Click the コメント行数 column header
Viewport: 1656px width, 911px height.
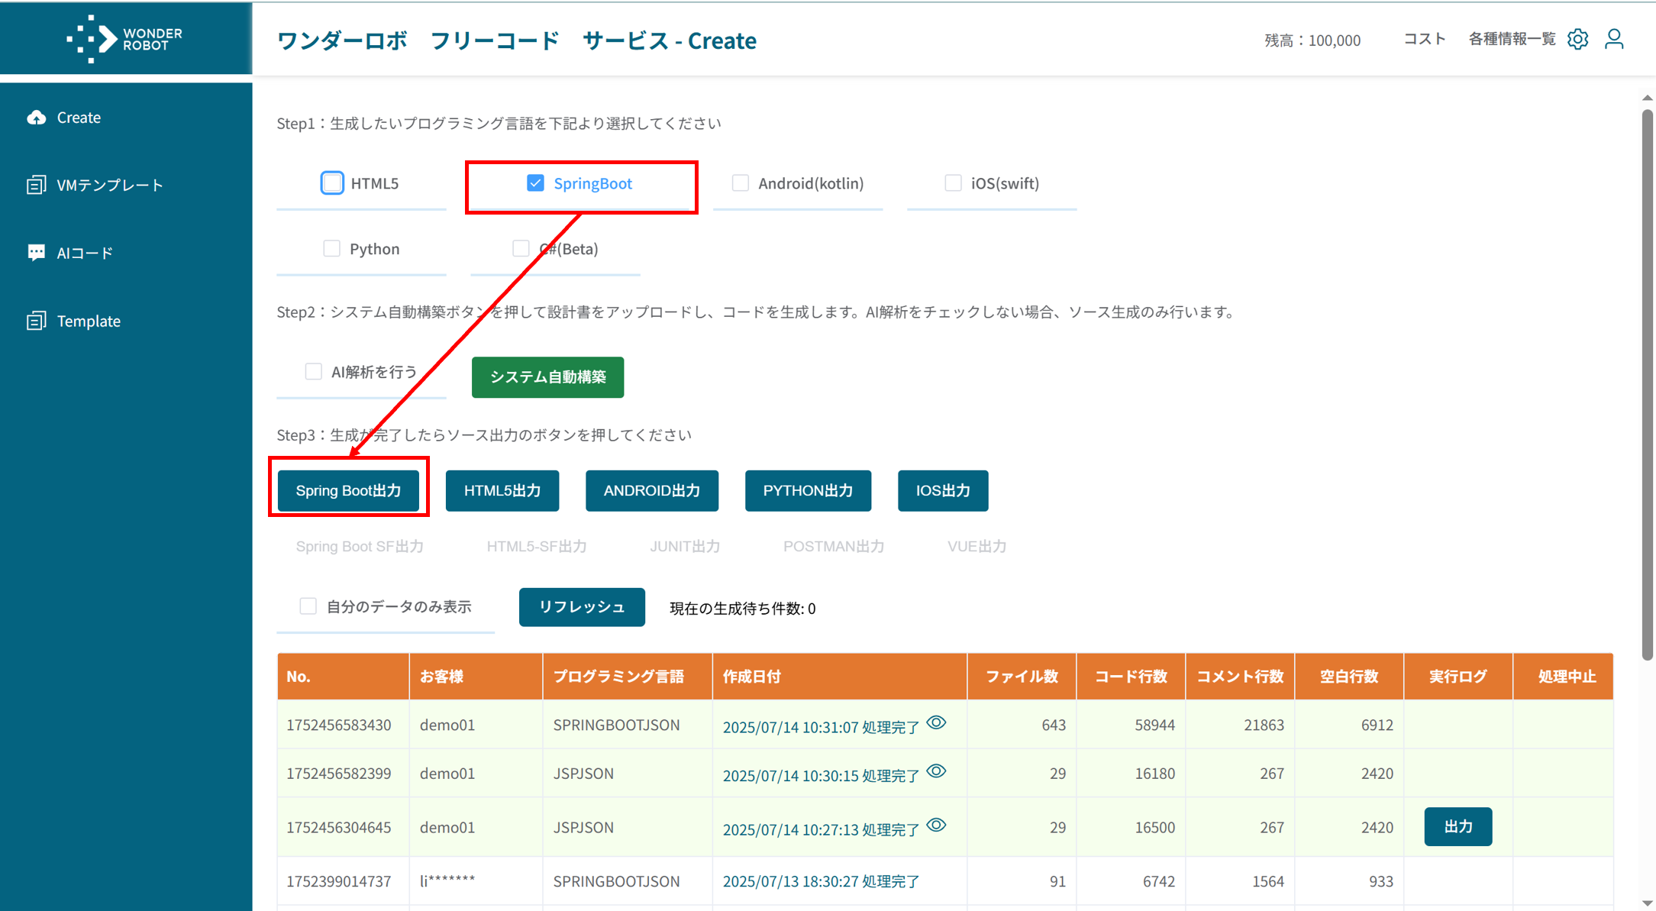click(x=1240, y=677)
